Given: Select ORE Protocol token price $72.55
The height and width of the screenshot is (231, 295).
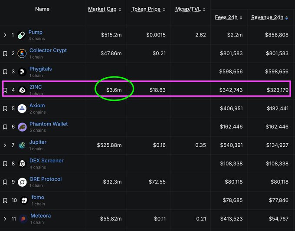Looking at the screenshot, I should 157,182.
